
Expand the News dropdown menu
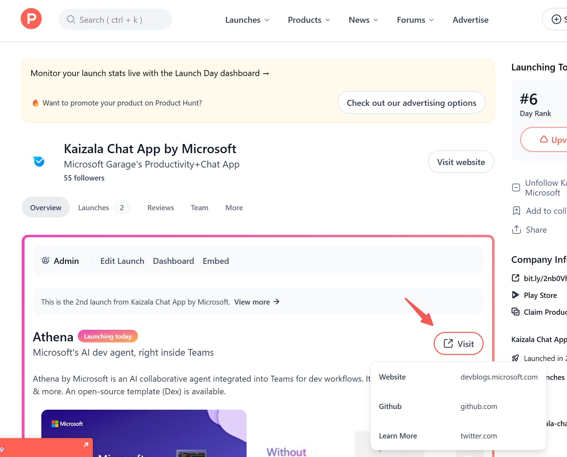point(364,20)
